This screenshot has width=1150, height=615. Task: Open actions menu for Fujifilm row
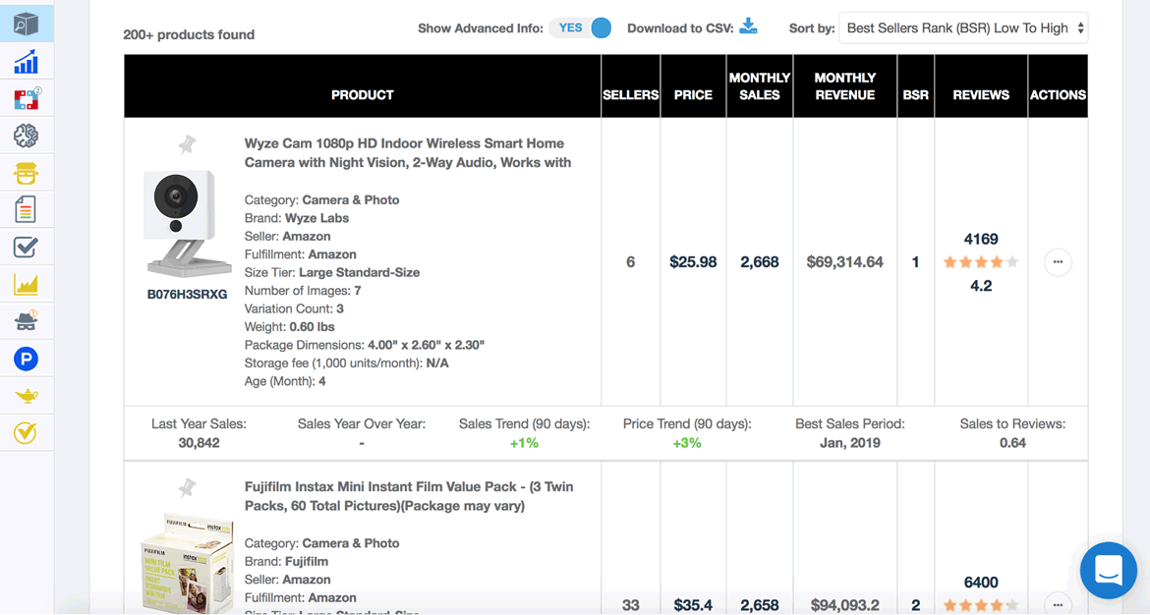click(x=1058, y=603)
